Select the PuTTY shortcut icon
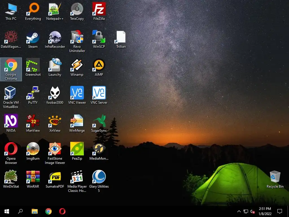Screen dimensions: 289x217 tap(33, 95)
